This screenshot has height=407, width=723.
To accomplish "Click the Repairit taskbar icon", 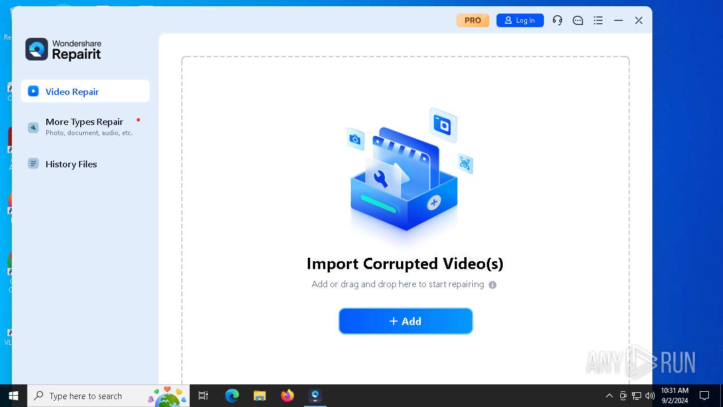I will coord(315,396).
